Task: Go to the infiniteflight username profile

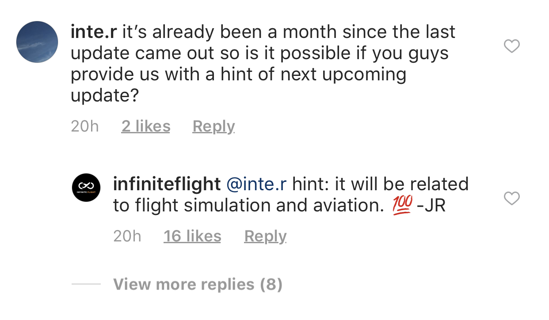Action: click(x=167, y=184)
